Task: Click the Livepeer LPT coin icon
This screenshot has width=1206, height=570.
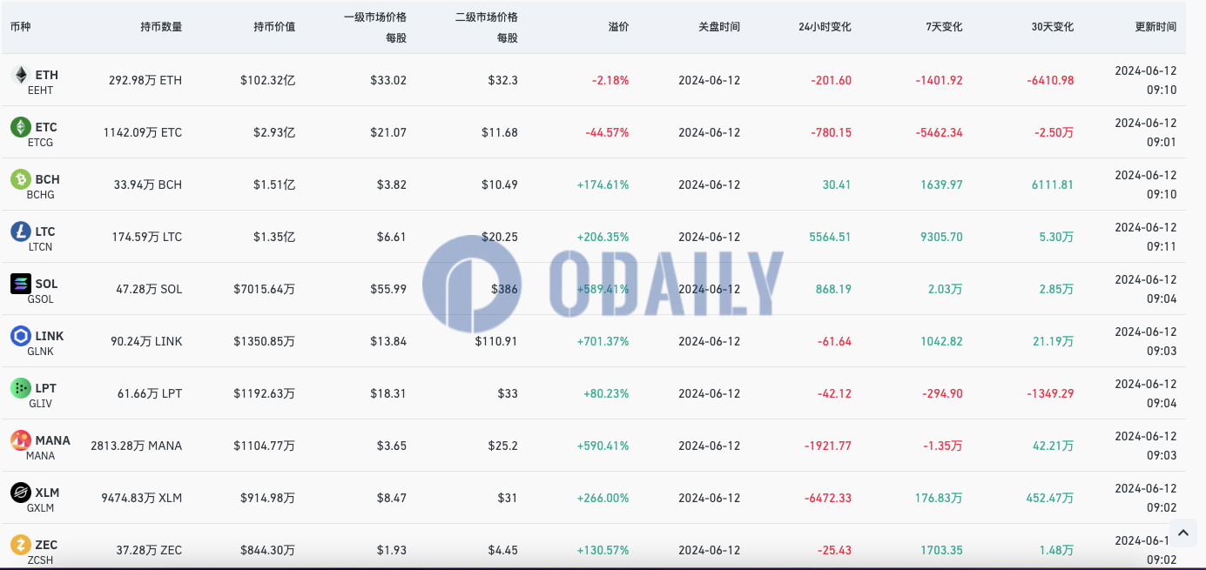Action: pos(20,388)
